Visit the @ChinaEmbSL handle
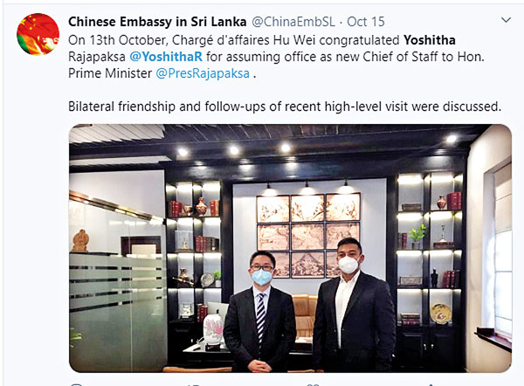Viewport: 524px width, 386px height. 293,22
